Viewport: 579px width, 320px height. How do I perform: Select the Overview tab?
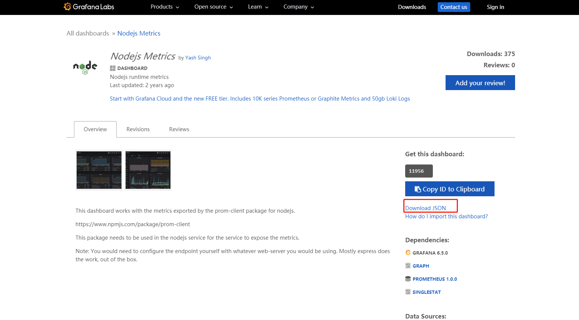pos(95,129)
